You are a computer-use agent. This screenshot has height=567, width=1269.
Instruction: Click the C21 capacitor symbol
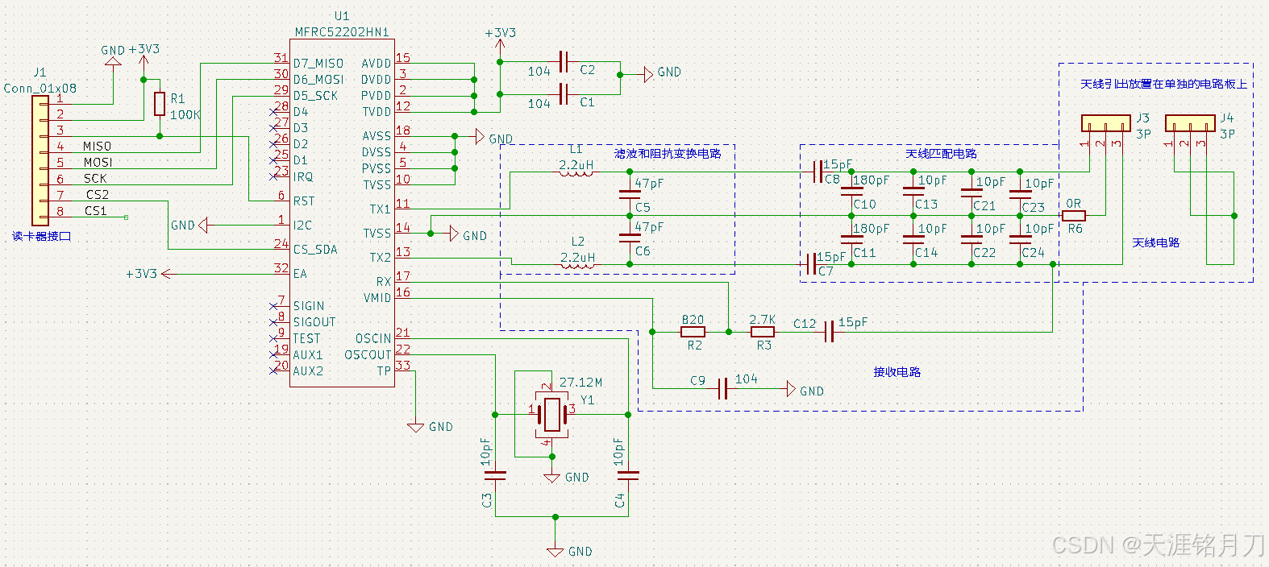click(x=971, y=193)
